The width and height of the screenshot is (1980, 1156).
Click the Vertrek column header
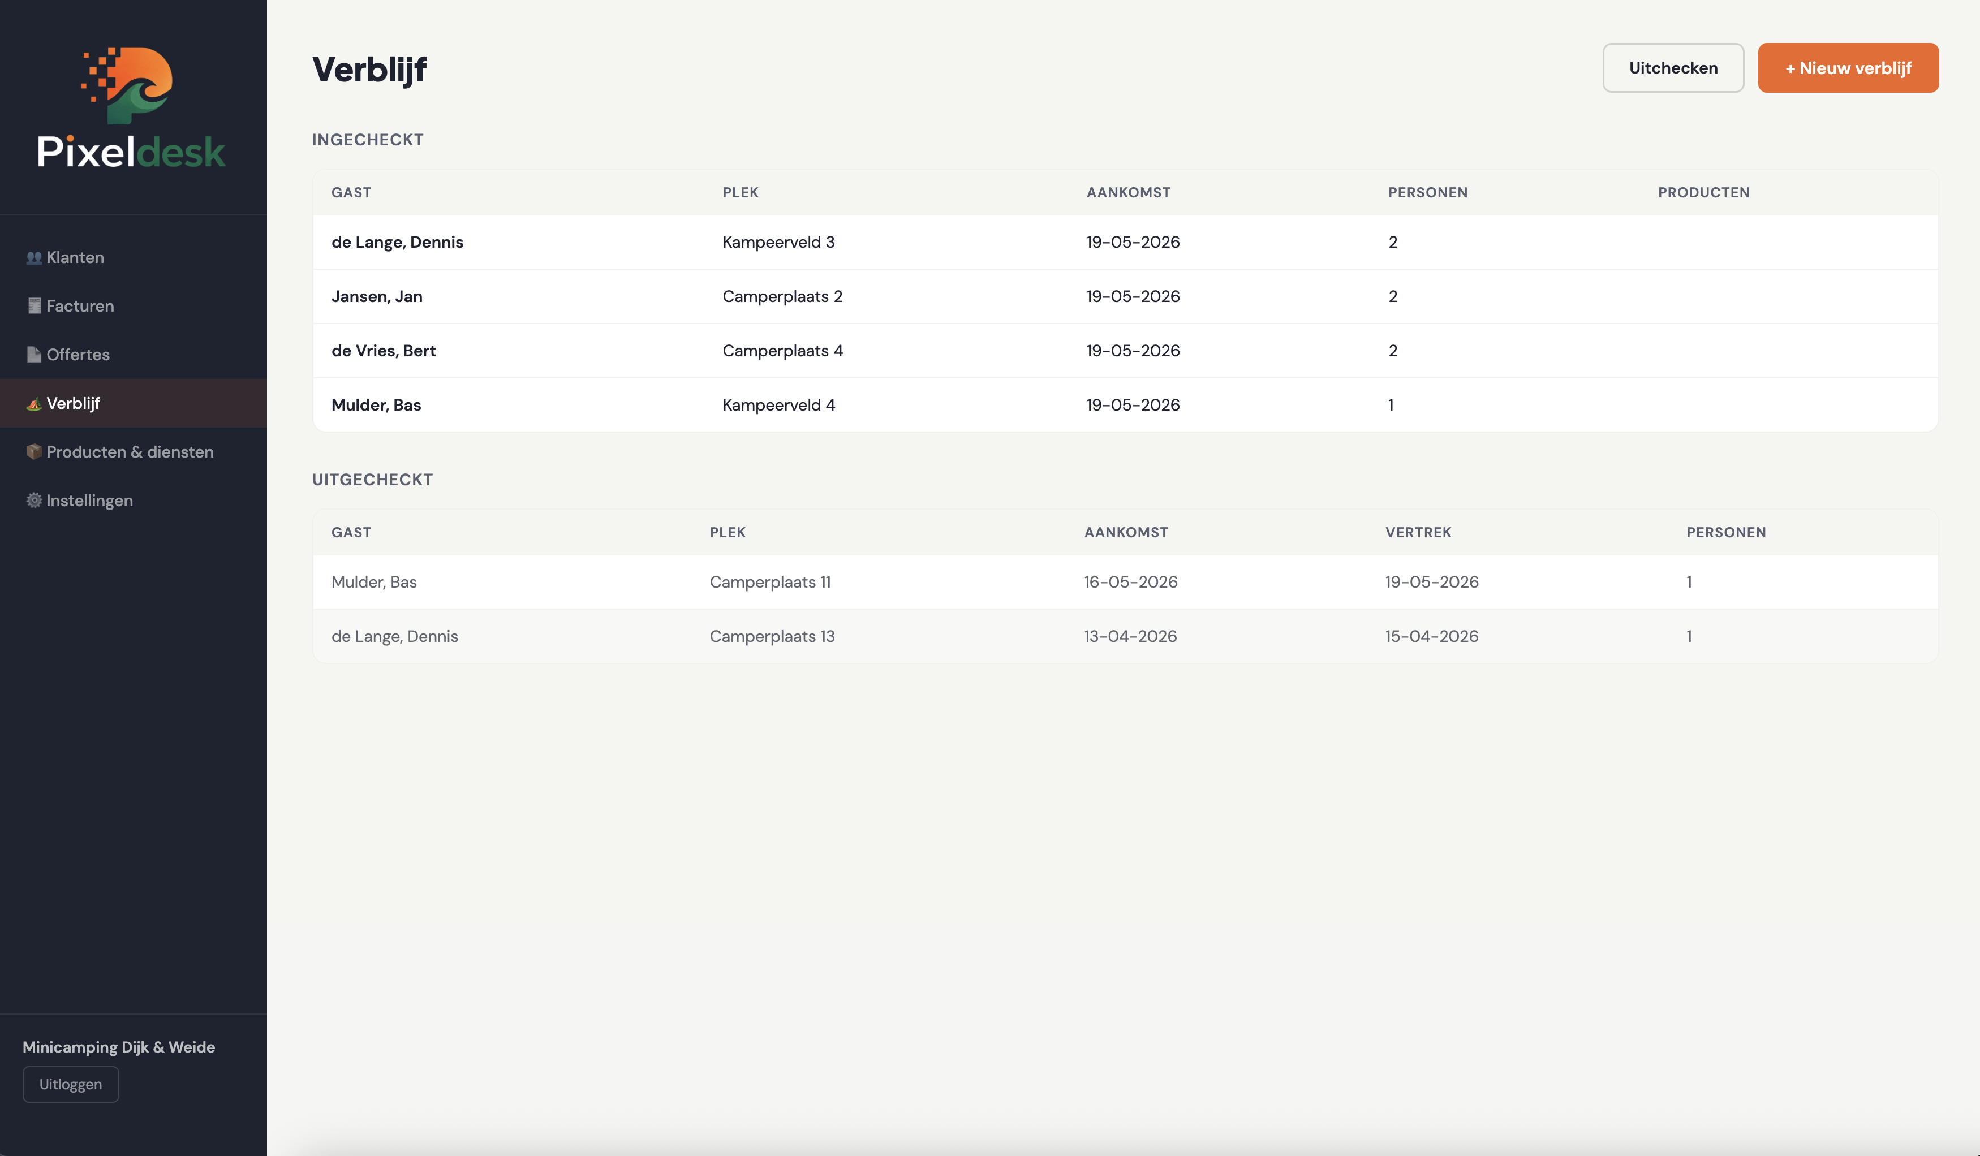click(x=1418, y=533)
